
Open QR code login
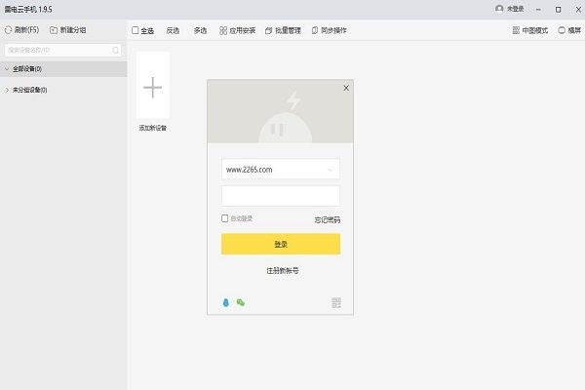(336, 302)
